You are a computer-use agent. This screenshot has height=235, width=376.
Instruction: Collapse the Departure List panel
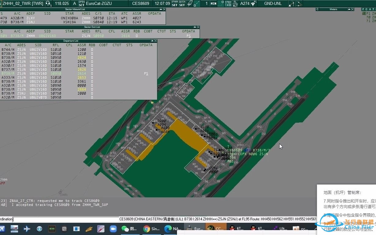(152, 41)
